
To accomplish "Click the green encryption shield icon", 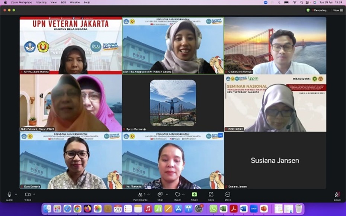I will click(x=308, y=10).
